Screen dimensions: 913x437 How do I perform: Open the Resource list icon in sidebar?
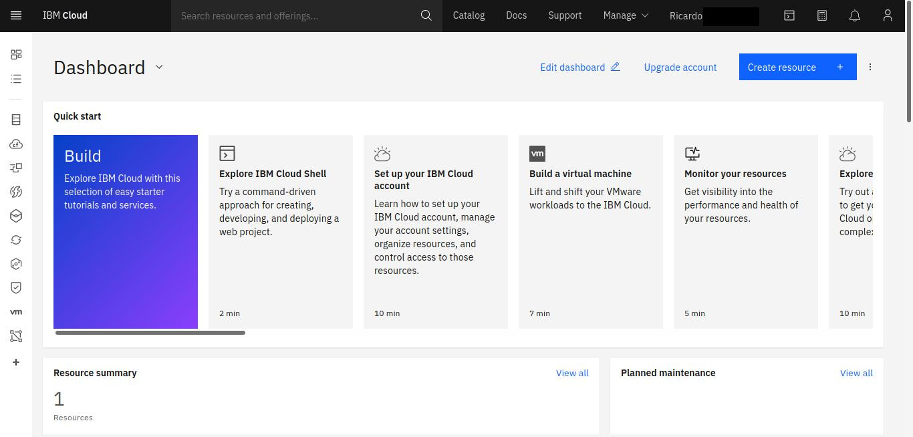pos(16,79)
